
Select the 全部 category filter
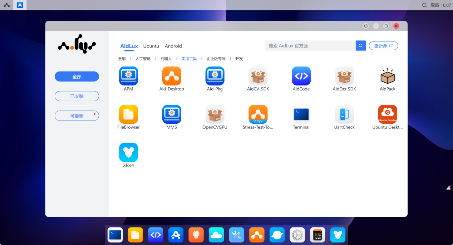coord(122,59)
